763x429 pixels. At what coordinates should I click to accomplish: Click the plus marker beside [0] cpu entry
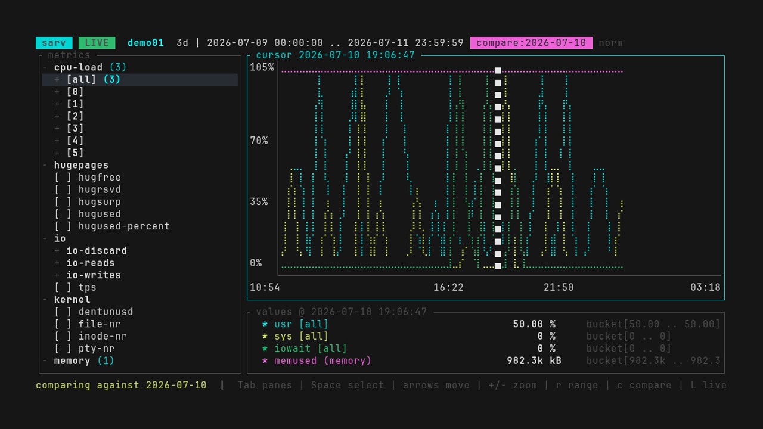tap(57, 92)
